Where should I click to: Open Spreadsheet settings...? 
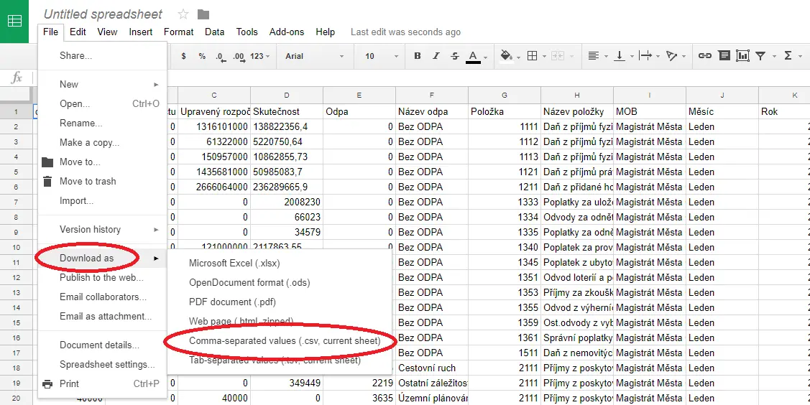tap(102, 364)
